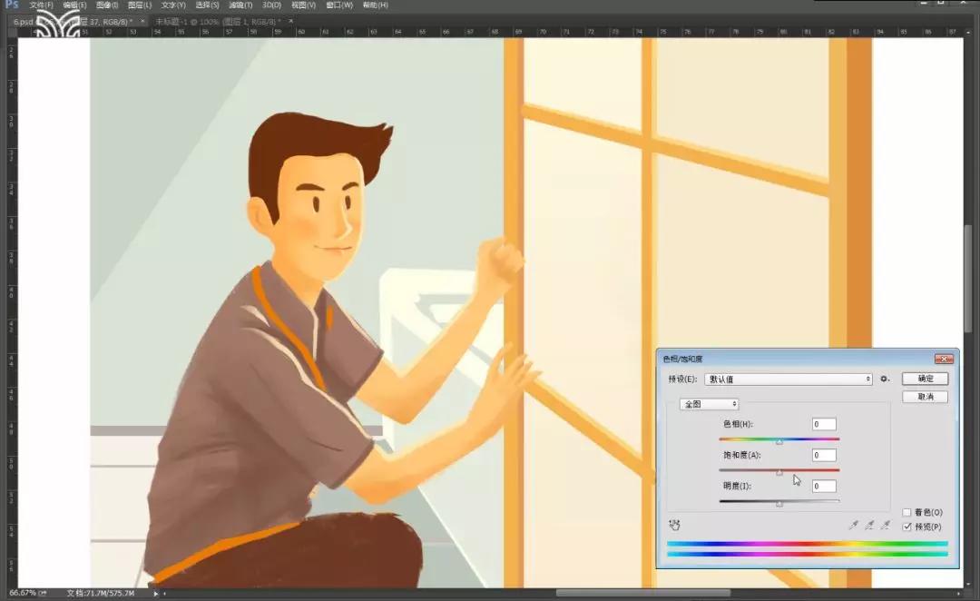Screen dimensions: 980x601
Task: Open the 图像(I) menu
Action: 107,5
